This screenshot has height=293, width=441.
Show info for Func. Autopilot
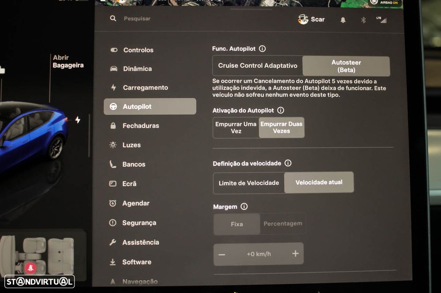tap(262, 48)
